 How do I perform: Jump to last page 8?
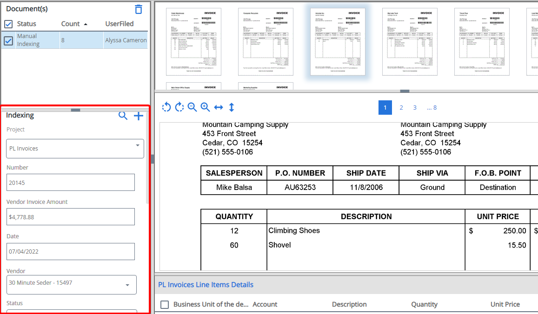[x=432, y=107]
